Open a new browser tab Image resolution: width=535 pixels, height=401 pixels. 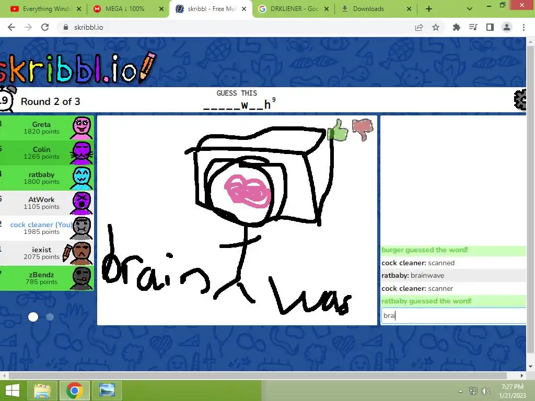pos(429,9)
